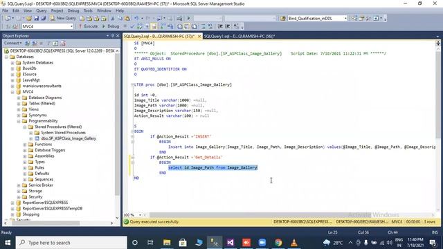
Task: Open the 100 % zoom dropdown
Action: (140, 215)
